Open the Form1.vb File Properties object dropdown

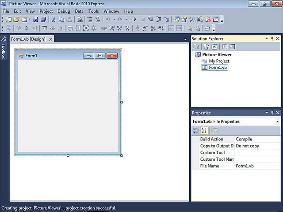click(x=277, y=121)
